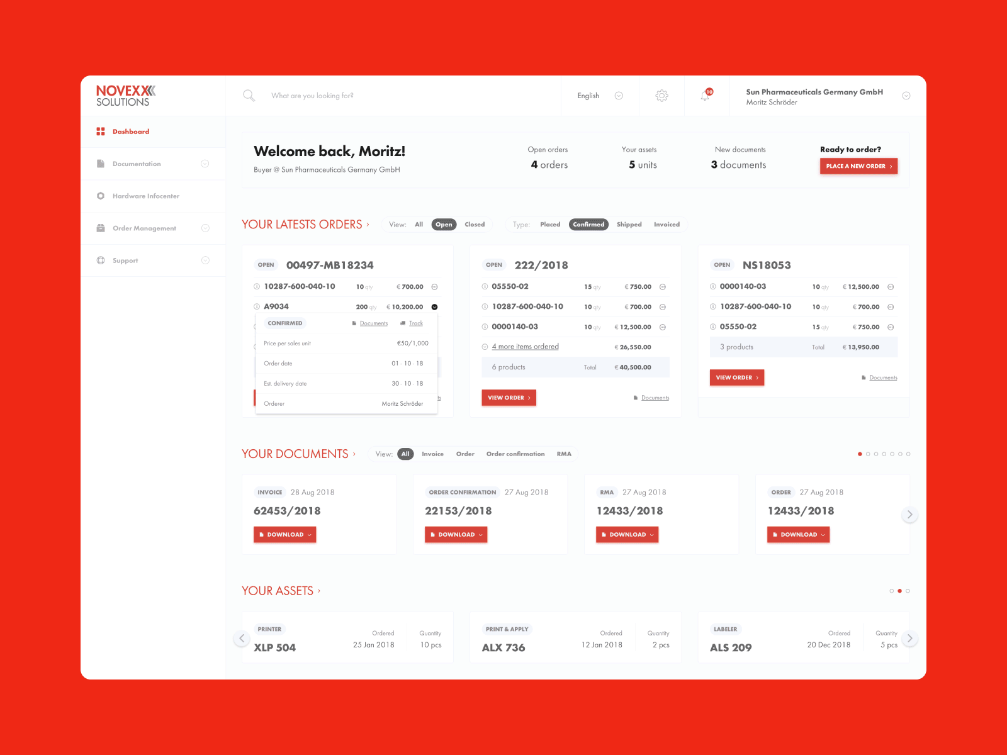The width and height of the screenshot is (1007, 755).
Task: Open the settings gear icon
Action: [661, 96]
